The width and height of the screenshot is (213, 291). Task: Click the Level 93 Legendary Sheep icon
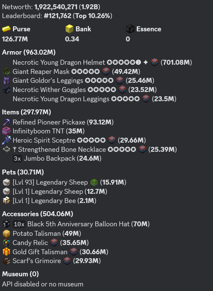pyautogui.click(x=6, y=182)
